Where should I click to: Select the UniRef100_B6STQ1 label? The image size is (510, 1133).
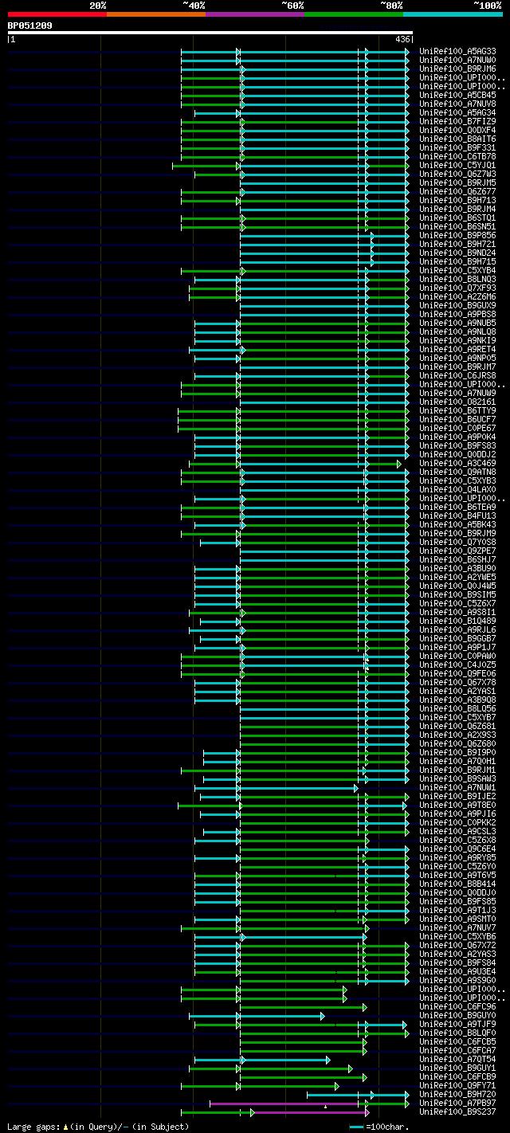(x=457, y=218)
